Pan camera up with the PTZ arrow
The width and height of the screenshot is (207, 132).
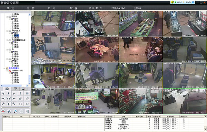8,93
